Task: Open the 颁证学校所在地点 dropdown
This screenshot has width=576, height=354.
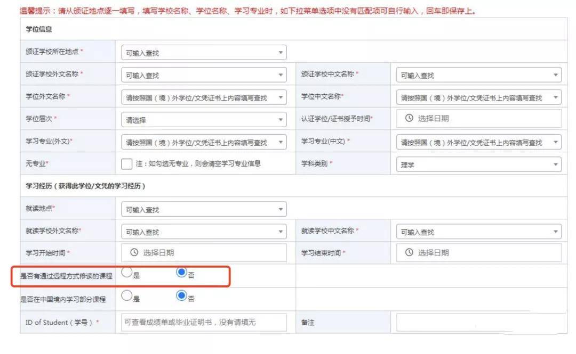Action: (x=204, y=53)
